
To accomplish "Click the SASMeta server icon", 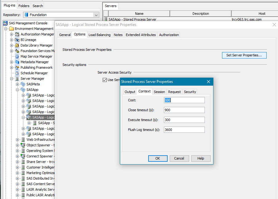I will tap(23, 84).
